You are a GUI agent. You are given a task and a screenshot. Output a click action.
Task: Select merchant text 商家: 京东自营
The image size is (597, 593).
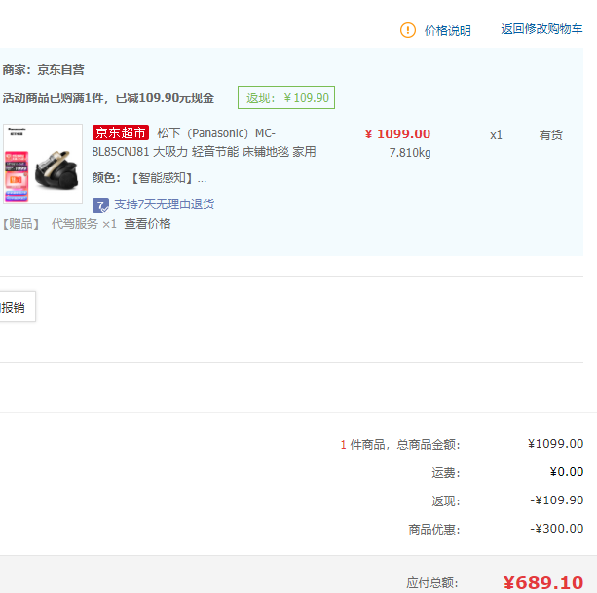tap(44, 70)
